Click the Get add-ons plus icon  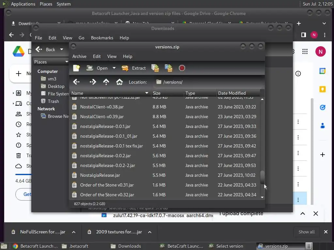coord(323,155)
